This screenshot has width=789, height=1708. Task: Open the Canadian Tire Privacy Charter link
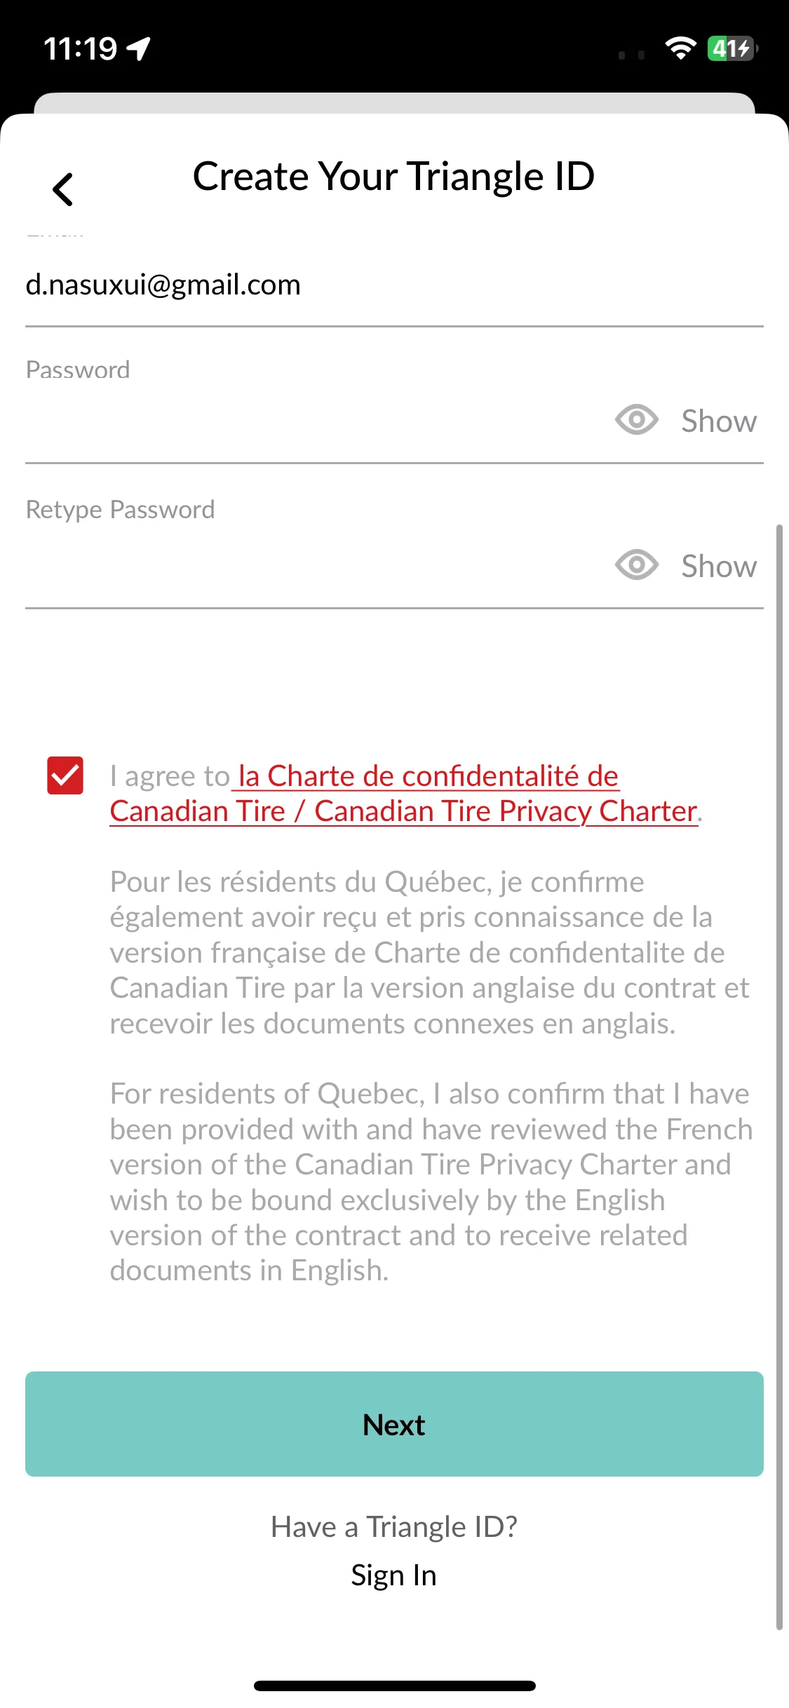(x=404, y=794)
